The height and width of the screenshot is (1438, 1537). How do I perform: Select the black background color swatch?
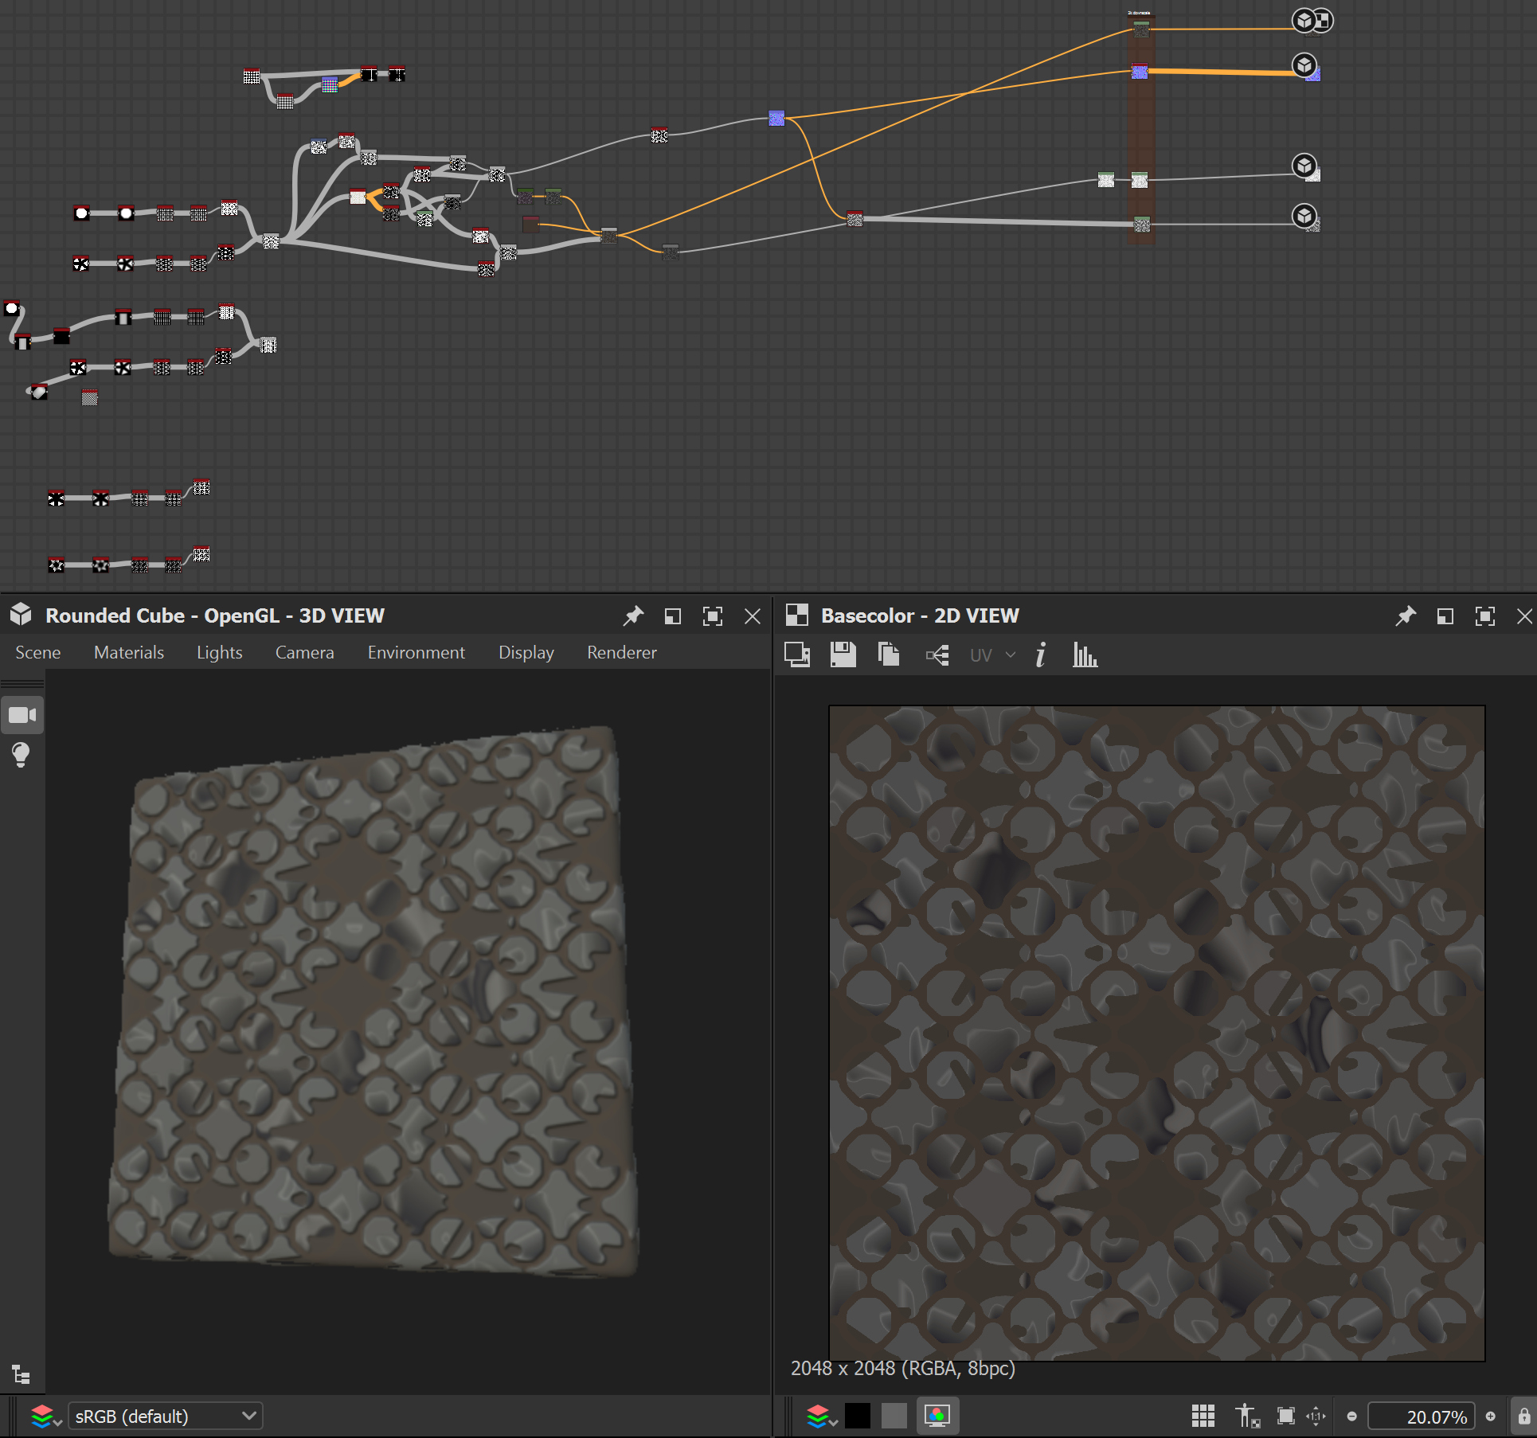[x=858, y=1416]
